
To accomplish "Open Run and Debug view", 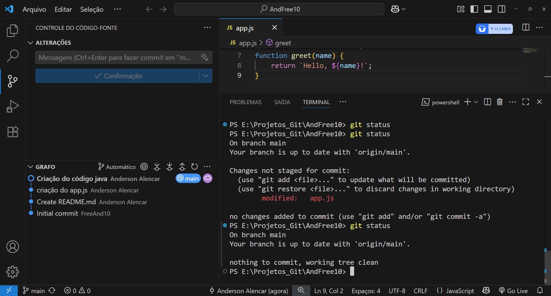I will [x=12, y=106].
